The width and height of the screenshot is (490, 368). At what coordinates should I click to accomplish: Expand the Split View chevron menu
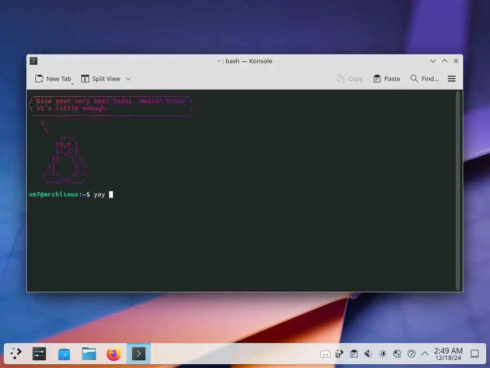pos(128,79)
